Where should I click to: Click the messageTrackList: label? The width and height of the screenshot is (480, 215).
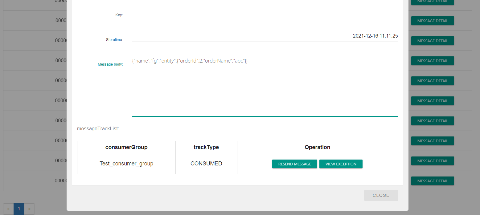(x=98, y=129)
